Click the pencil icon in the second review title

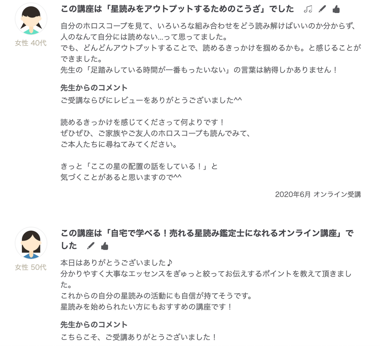[91, 246]
